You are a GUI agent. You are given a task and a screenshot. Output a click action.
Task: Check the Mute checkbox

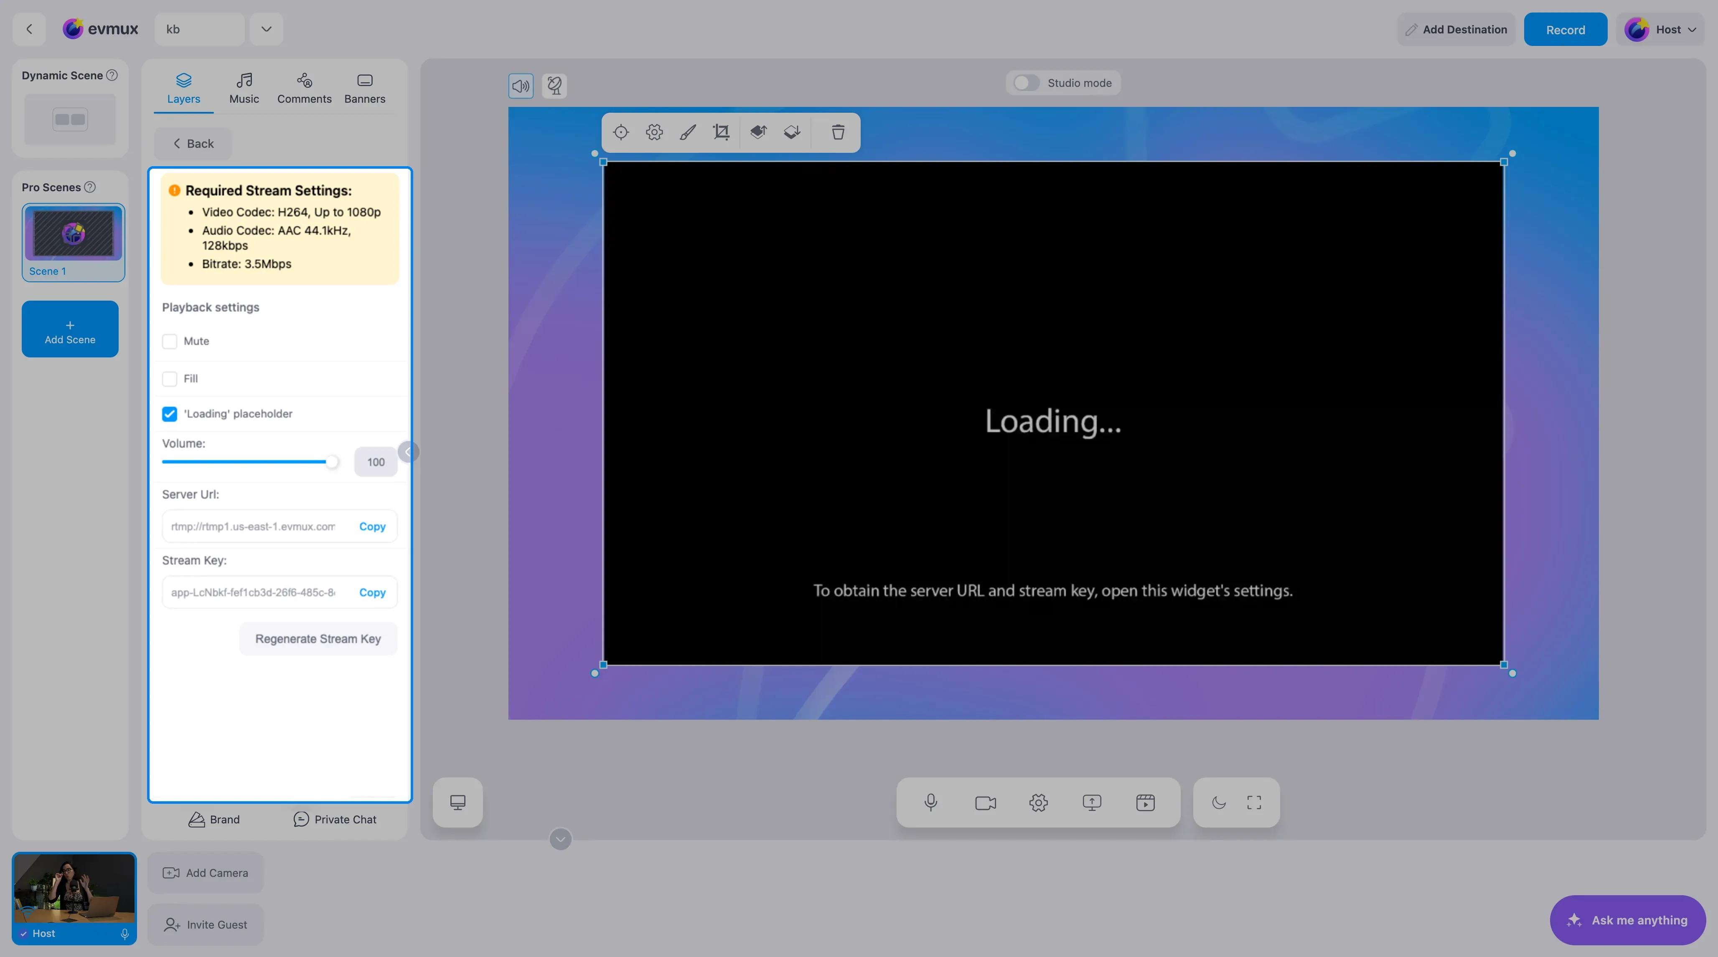[169, 341]
